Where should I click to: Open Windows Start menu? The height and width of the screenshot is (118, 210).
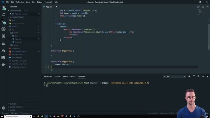(x=2, y=116)
